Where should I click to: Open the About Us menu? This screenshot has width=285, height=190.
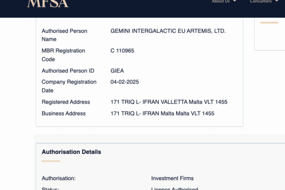pos(221,1)
